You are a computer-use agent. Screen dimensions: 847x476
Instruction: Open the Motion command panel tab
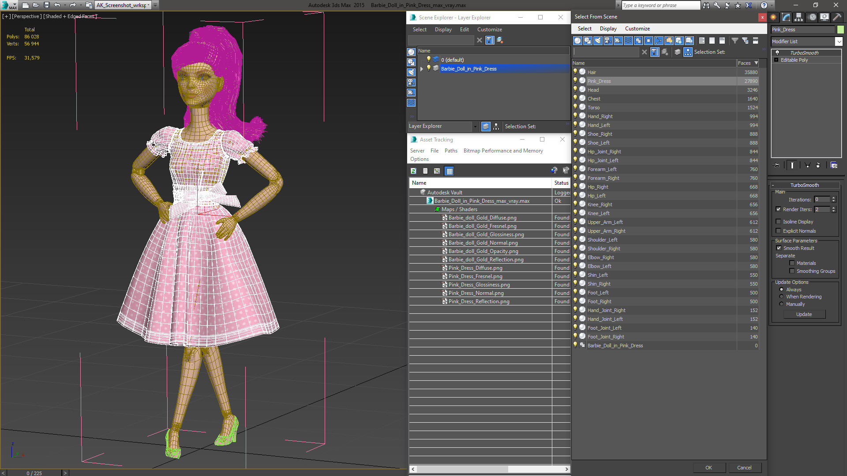812,17
